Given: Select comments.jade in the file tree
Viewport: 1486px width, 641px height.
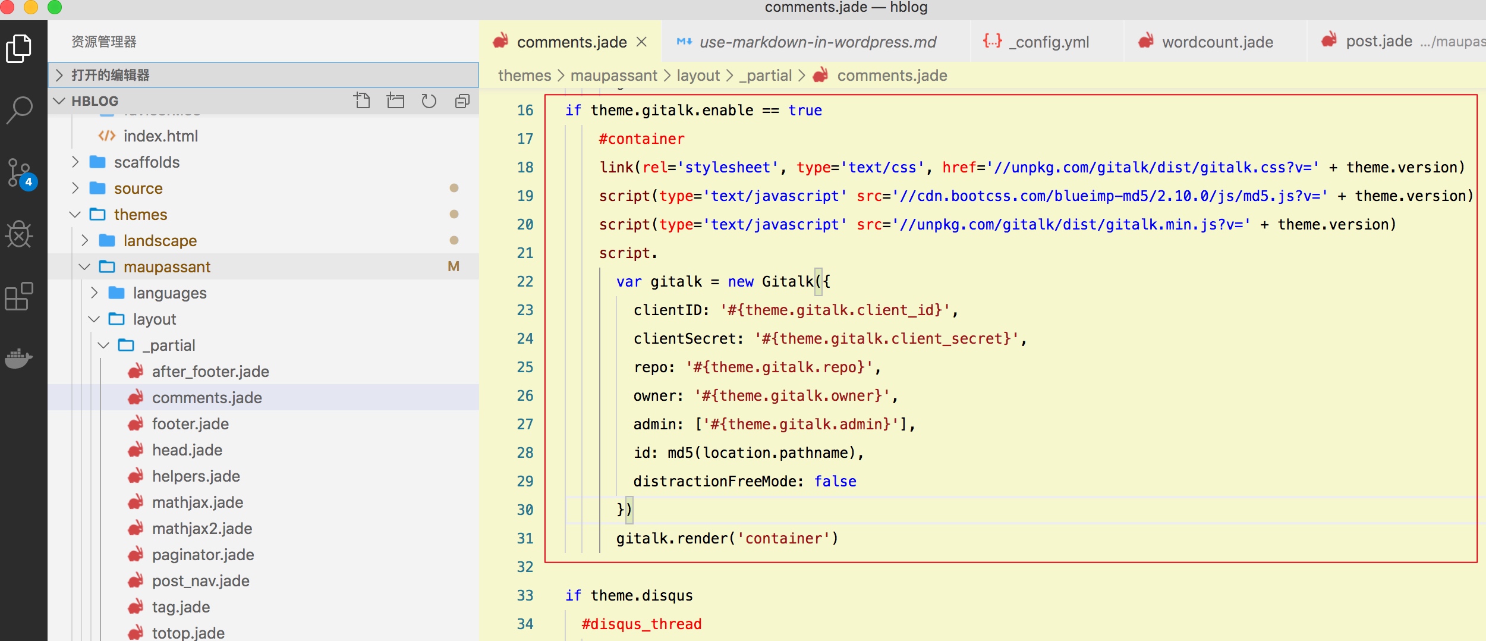Looking at the screenshot, I should pos(263,398).
